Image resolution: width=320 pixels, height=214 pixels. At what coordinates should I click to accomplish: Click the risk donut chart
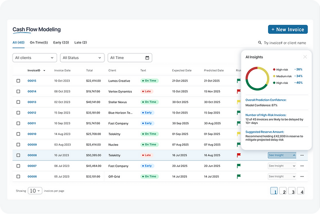(257, 79)
